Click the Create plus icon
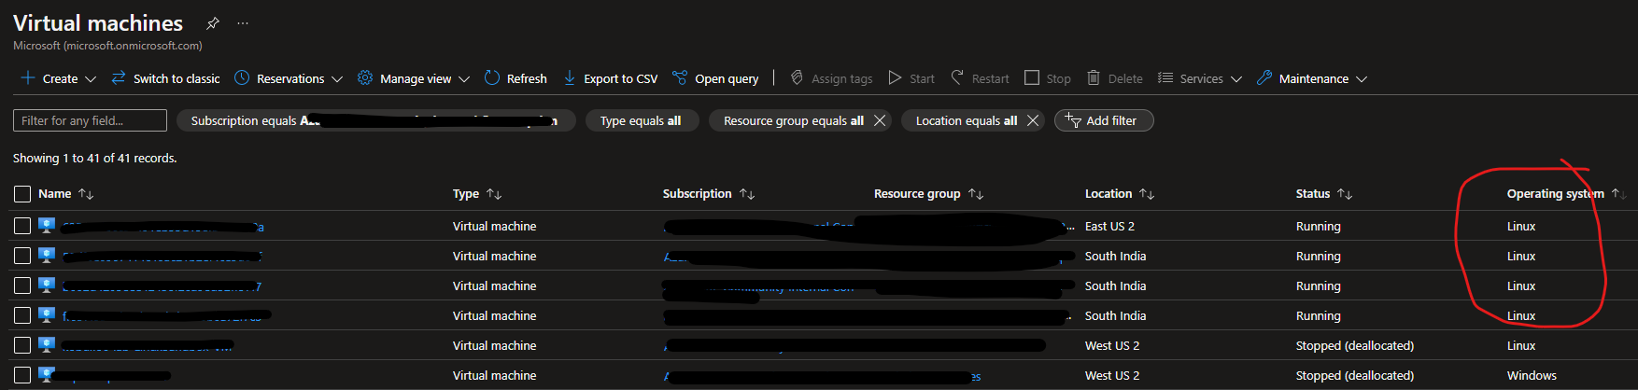 [x=28, y=78]
